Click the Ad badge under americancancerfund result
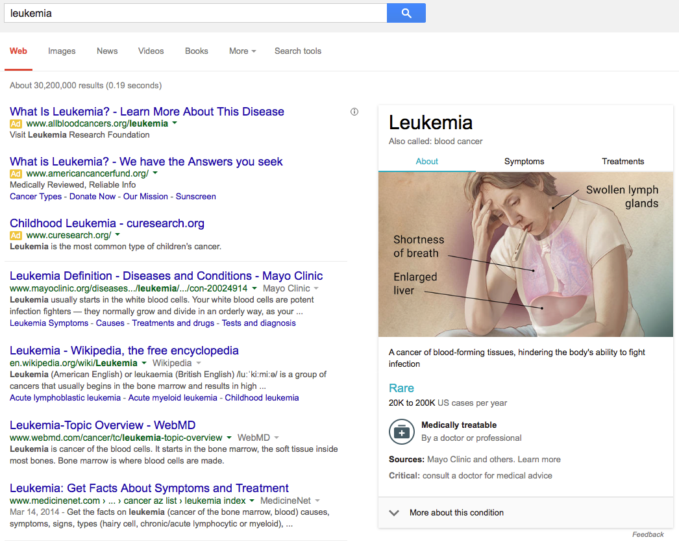 click(16, 173)
